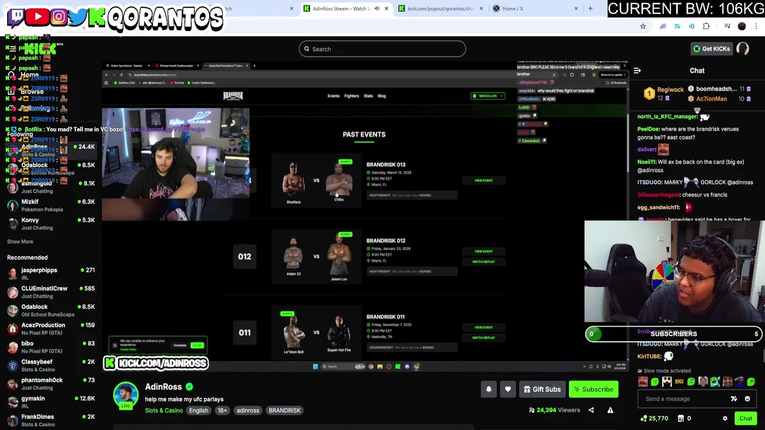Open the Get KICKs button
Image resolution: width=765 pixels, height=430 pixels.
[x=711, y=49]
